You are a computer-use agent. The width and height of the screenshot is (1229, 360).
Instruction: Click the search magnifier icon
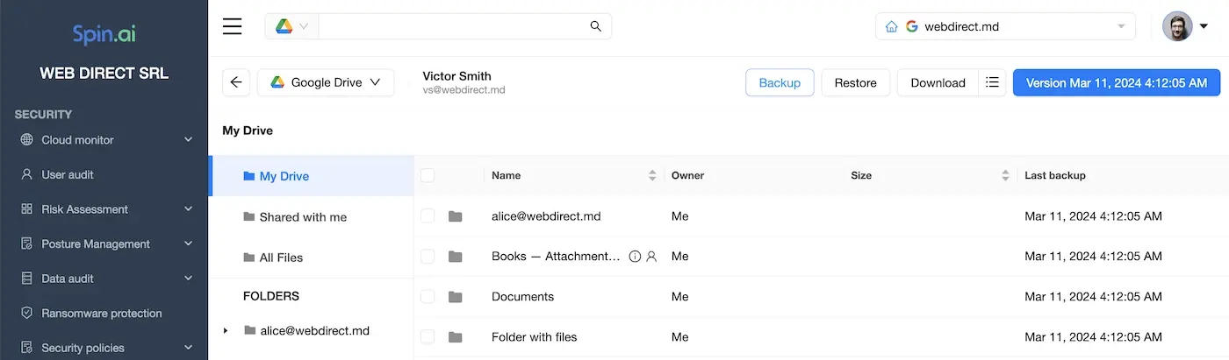pyautogui.click(x=596, y=26)
